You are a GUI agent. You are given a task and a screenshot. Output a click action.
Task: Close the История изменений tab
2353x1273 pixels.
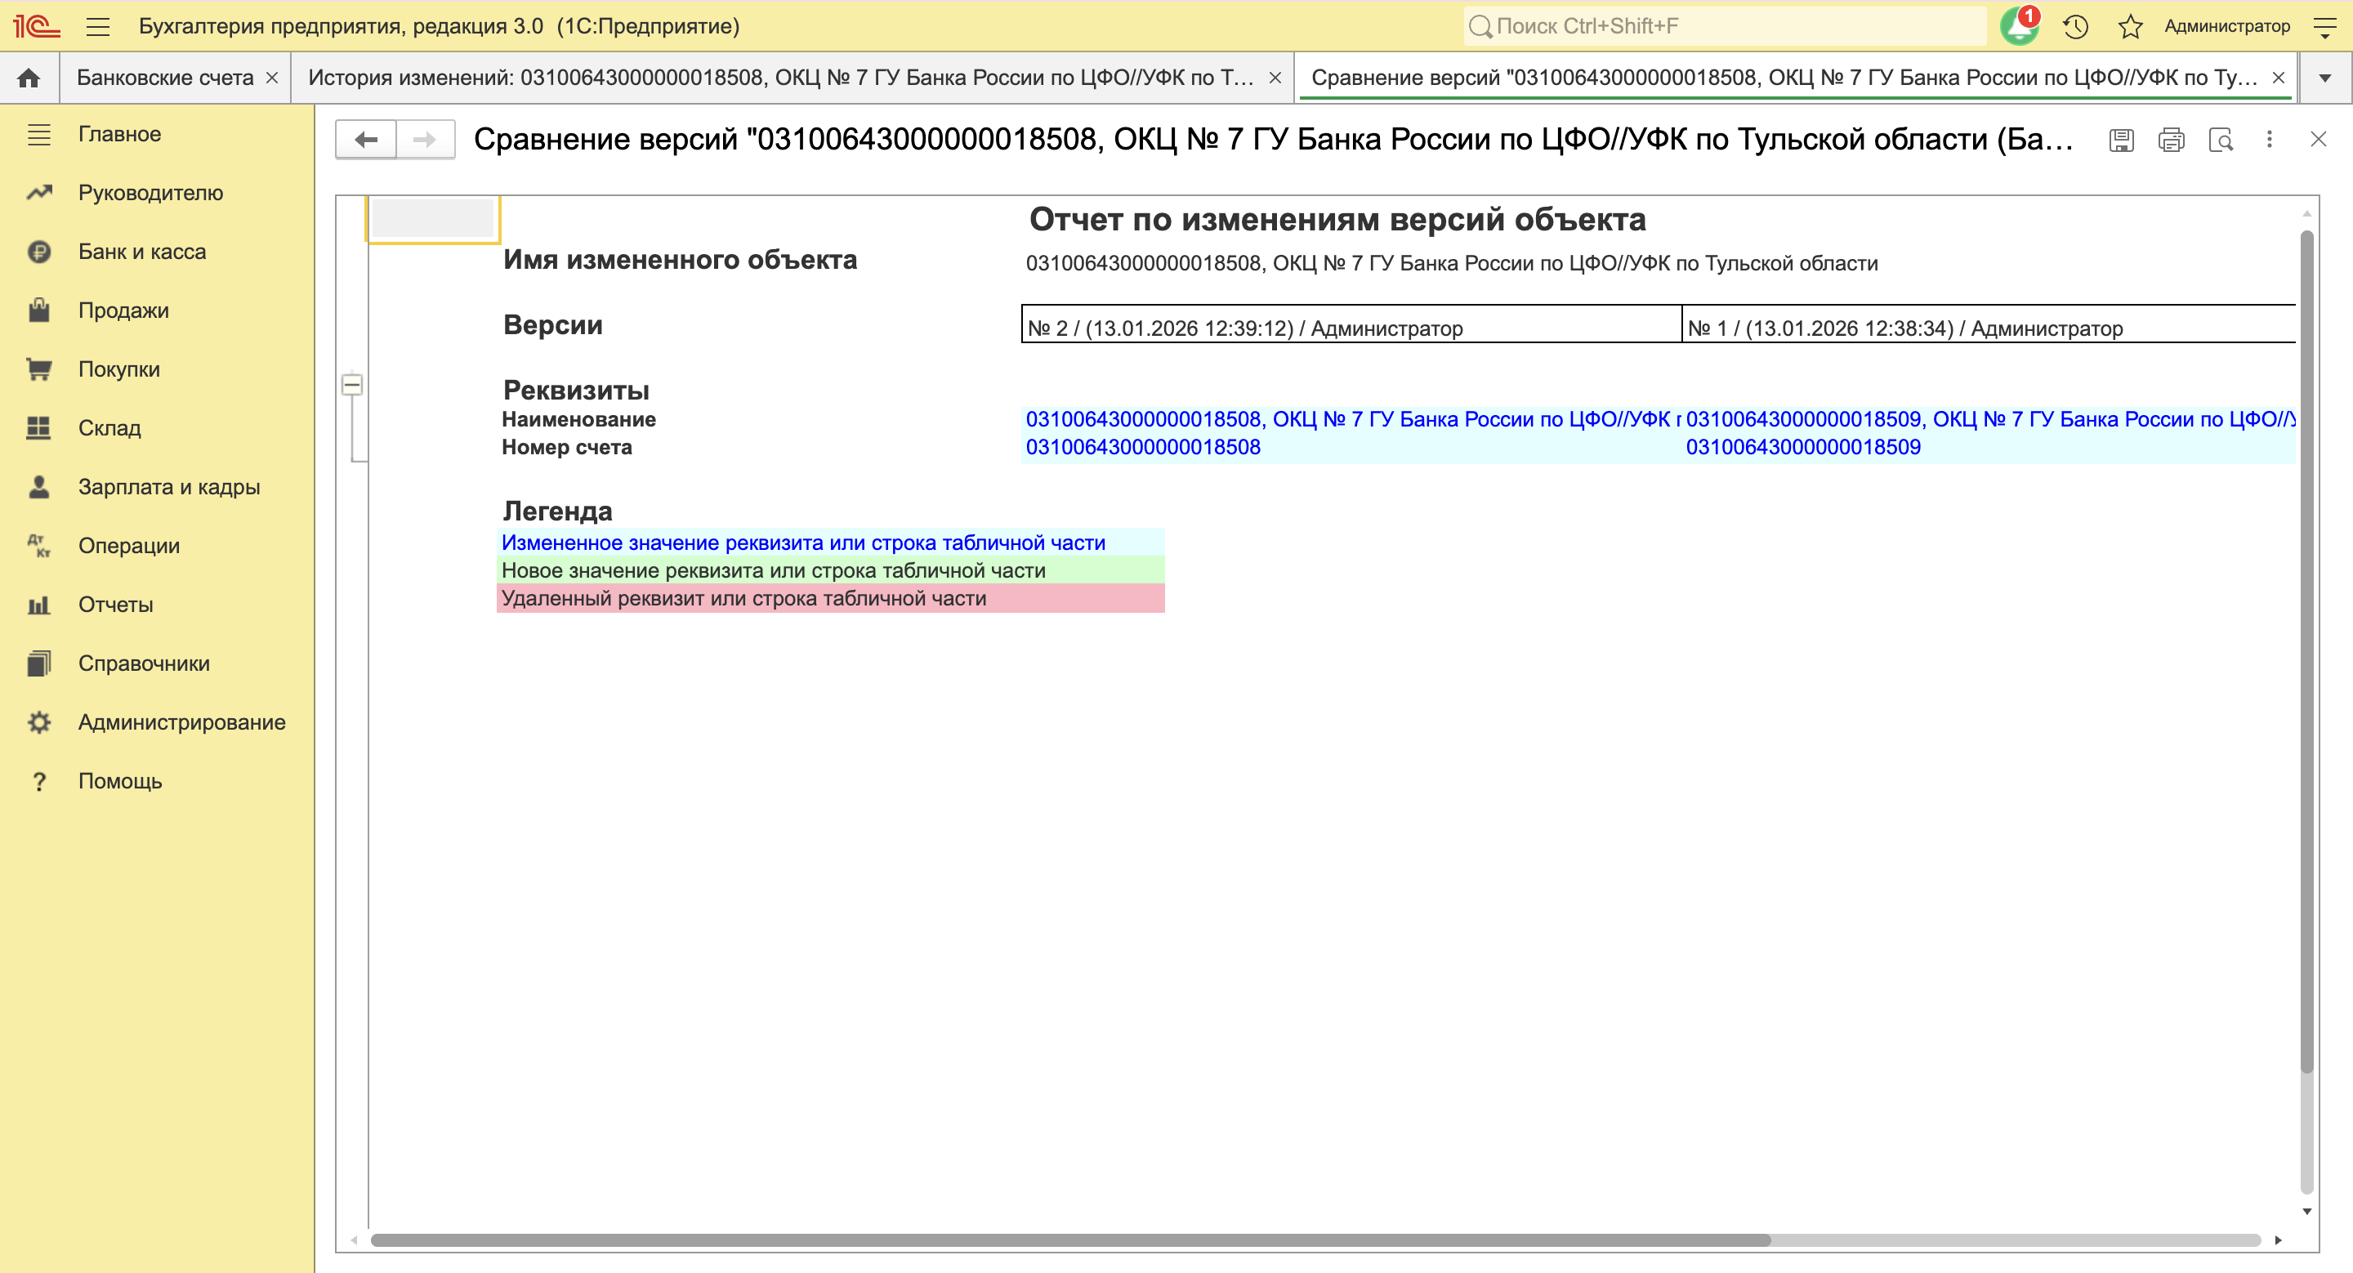tap(1275, 78)
